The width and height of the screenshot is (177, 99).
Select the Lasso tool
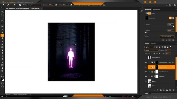2,18
